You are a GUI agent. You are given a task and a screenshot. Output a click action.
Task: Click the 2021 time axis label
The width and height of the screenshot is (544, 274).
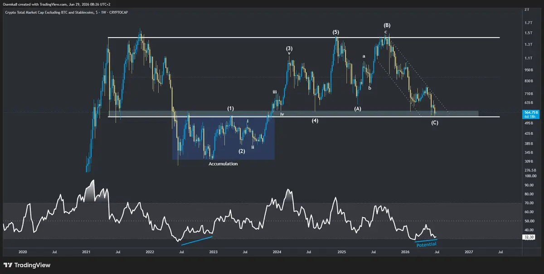coord(86,251)
